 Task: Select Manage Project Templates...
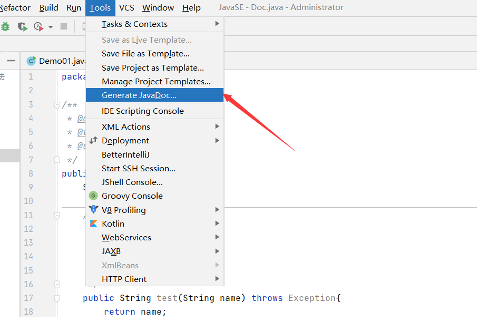coord(155,82)
